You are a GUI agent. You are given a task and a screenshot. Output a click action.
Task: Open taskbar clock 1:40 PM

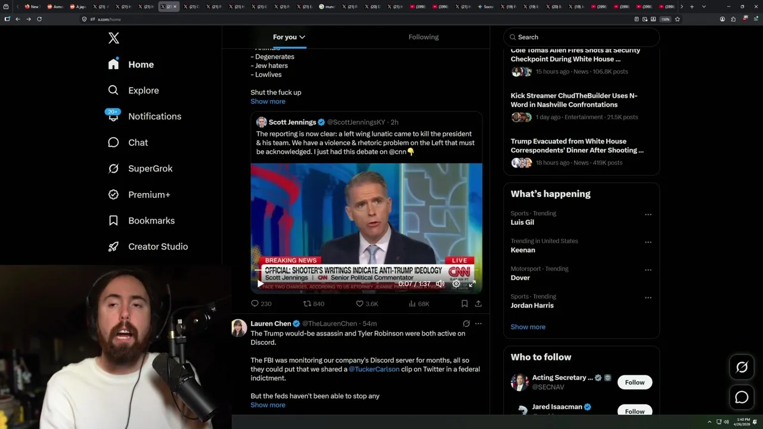(x=743, y=422)
